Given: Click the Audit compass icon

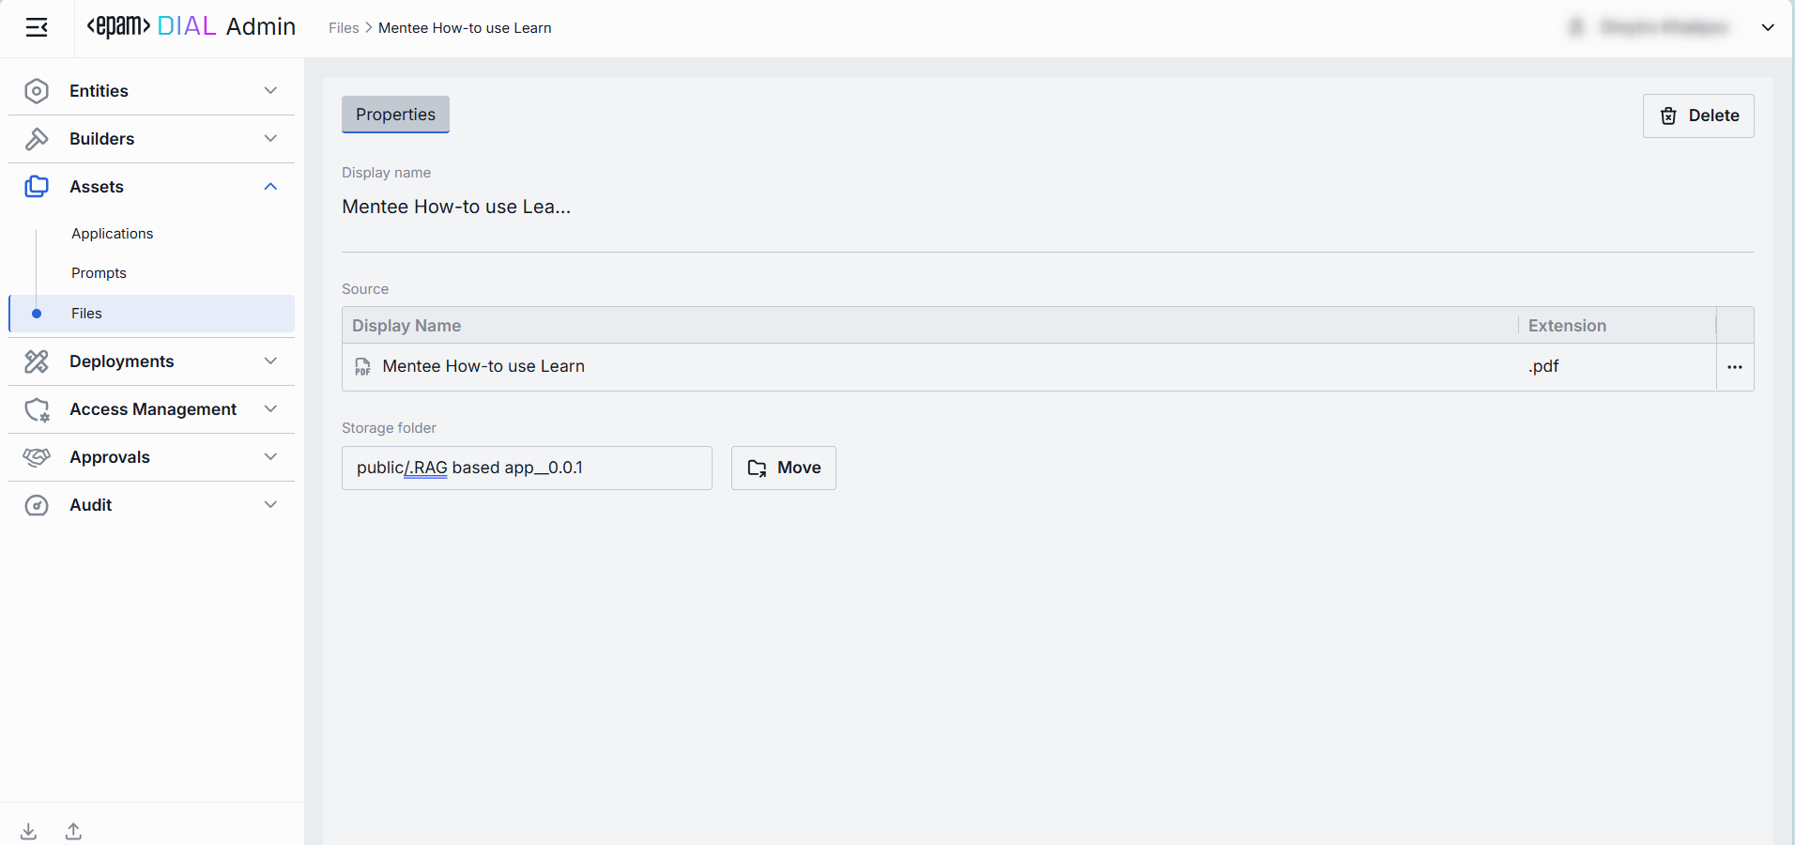Looking at the screenshot, I should [x=37, y=505].
